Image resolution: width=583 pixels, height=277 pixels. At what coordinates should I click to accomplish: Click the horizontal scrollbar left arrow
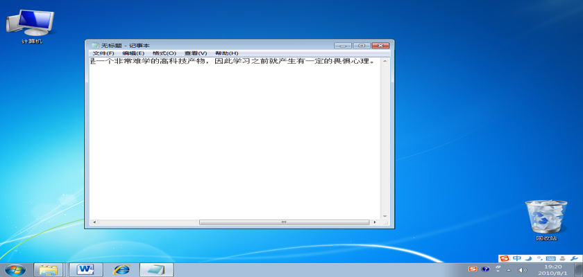click(x=95, y=222)
